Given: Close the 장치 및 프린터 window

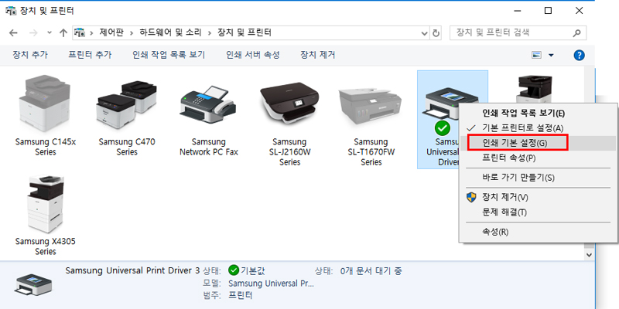Looking at the screenshot, I should click(x=579, y=11).
